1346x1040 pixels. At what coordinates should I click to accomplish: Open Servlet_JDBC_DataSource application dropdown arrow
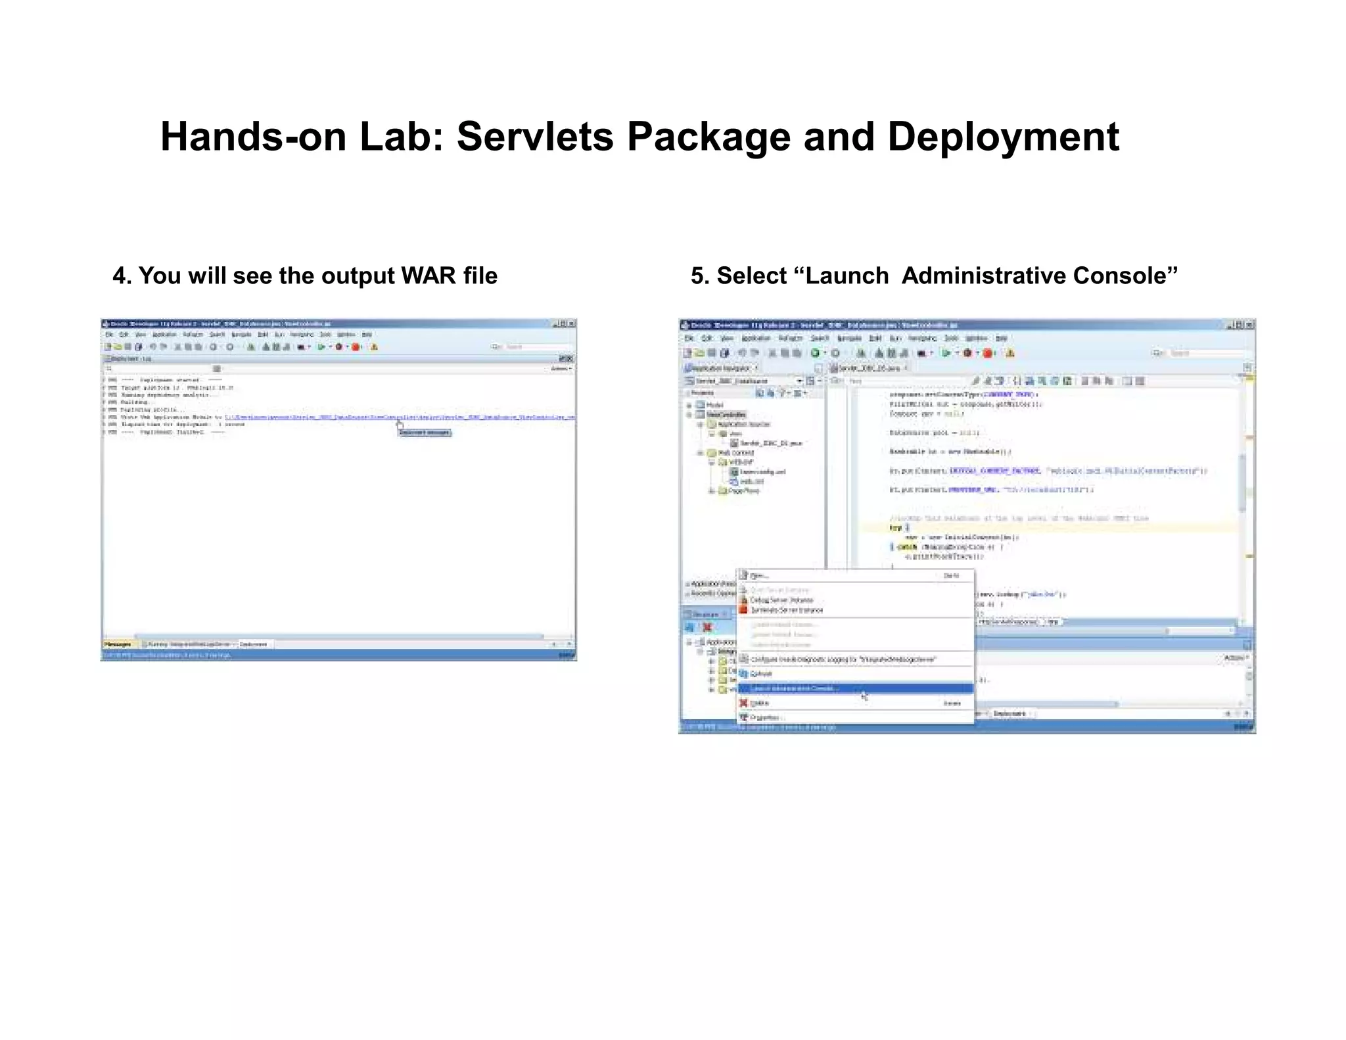coord(799,381)
